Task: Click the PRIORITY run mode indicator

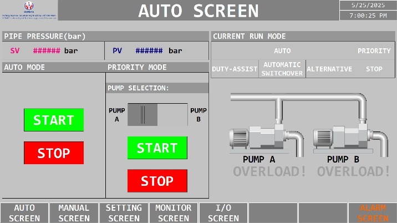Action: pyautogui.click(x=374, y=51)
